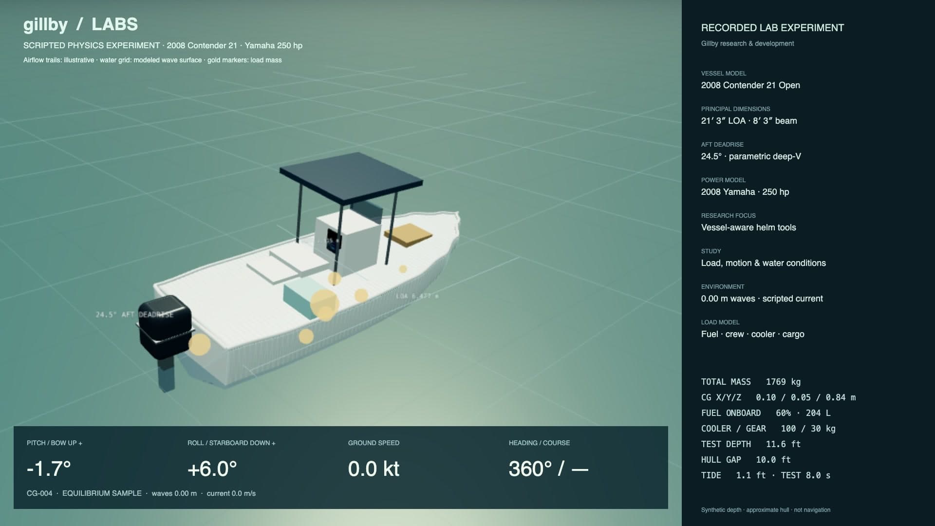Click the ground speed '0.0 kt'
Image resolution: width=935 pixels, height=526 pixels.
(x=374, y=469)
